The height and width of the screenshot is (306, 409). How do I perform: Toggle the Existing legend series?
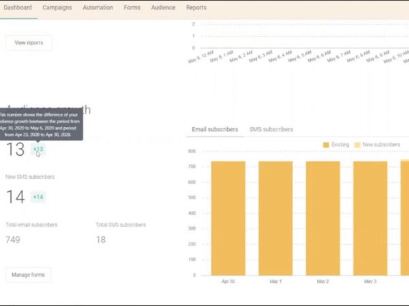click(x=335, y=145)
